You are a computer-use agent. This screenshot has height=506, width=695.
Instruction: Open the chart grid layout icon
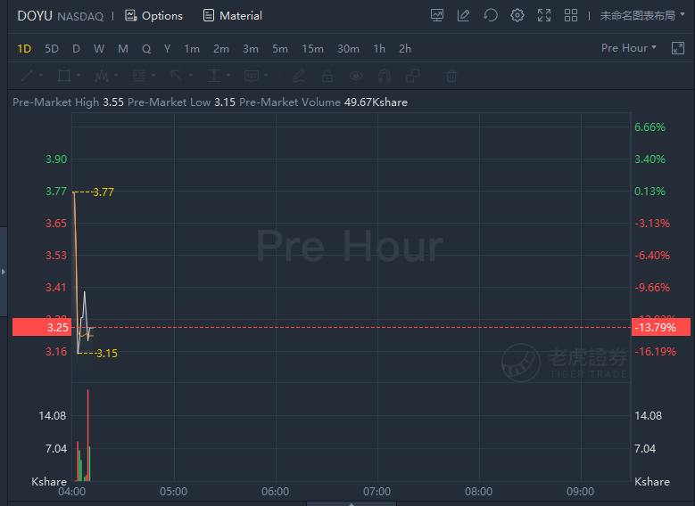coord(571,15)
